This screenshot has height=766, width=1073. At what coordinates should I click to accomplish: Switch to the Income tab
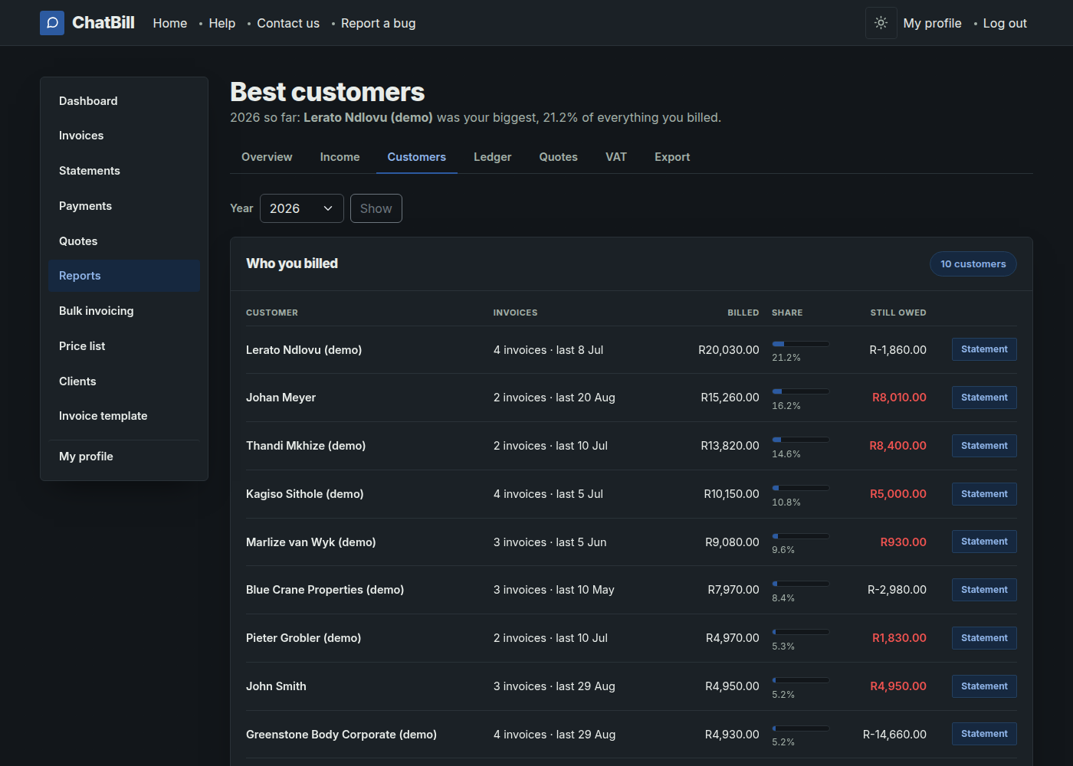click(340, 157)
